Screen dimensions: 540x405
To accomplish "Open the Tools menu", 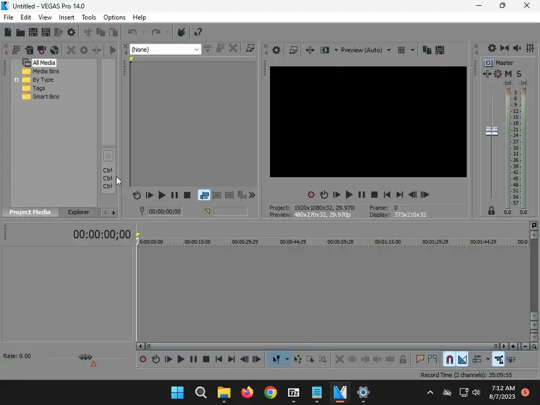I will tap(89, 17).
